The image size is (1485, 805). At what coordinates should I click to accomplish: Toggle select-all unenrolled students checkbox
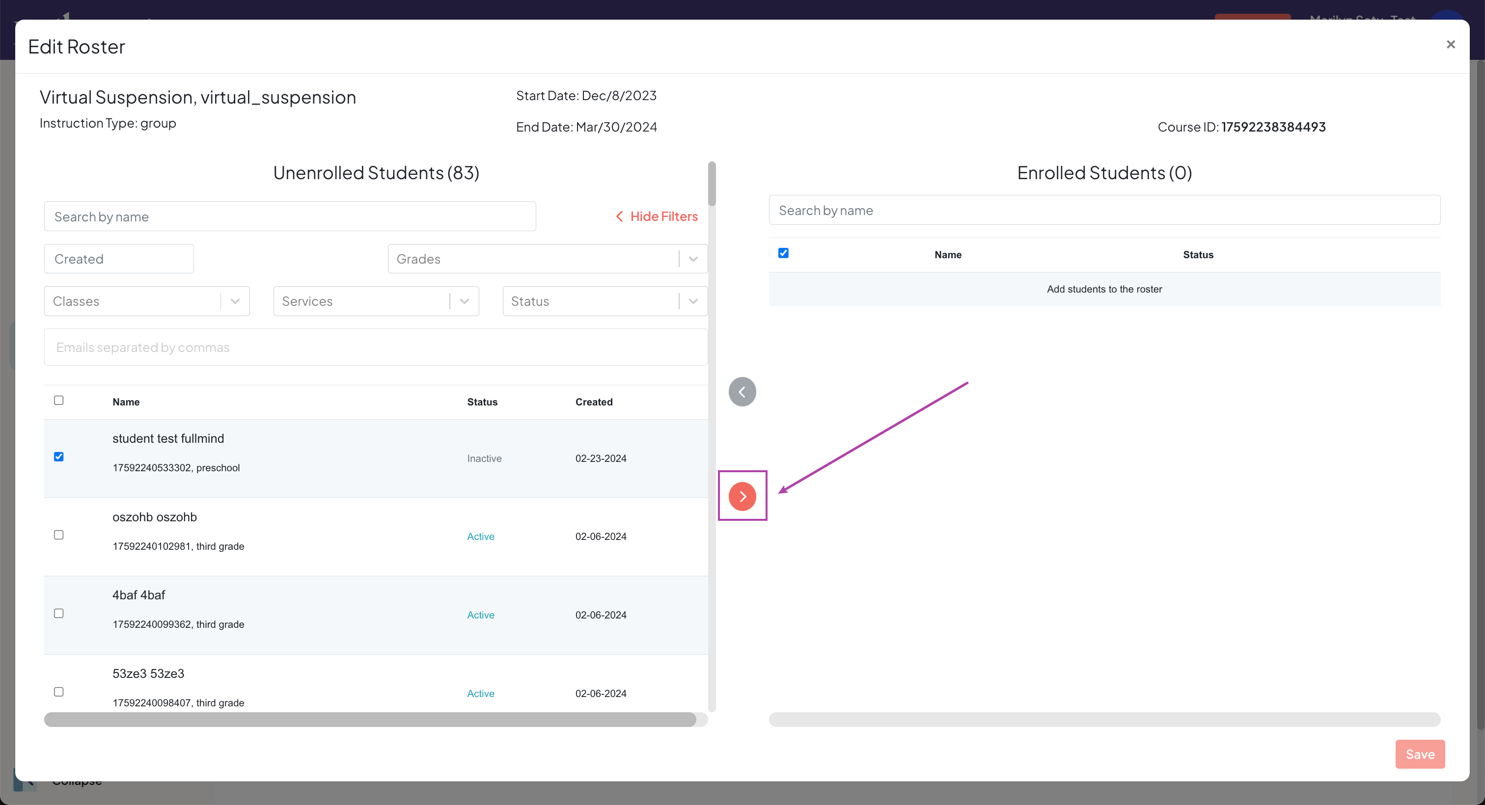[59, 401]
